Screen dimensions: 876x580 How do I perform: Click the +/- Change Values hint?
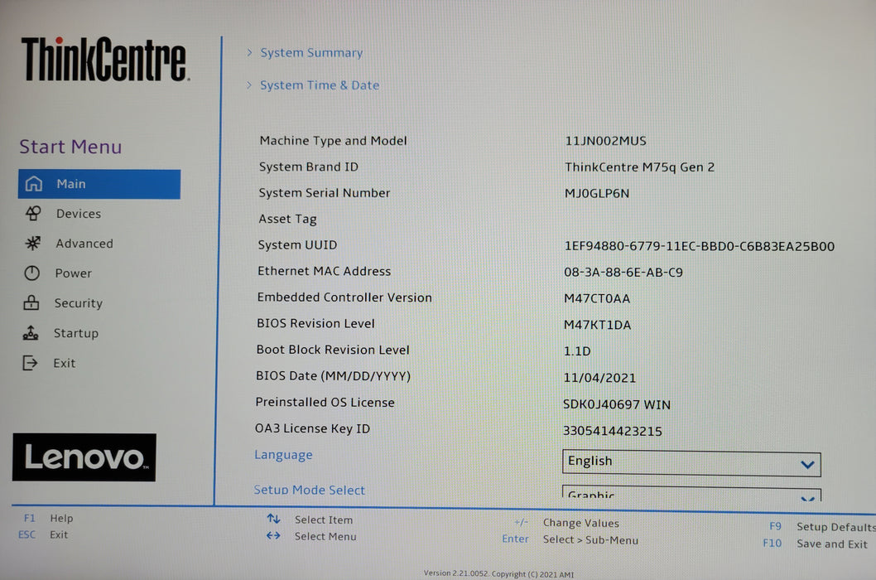[x=566, y=522]
